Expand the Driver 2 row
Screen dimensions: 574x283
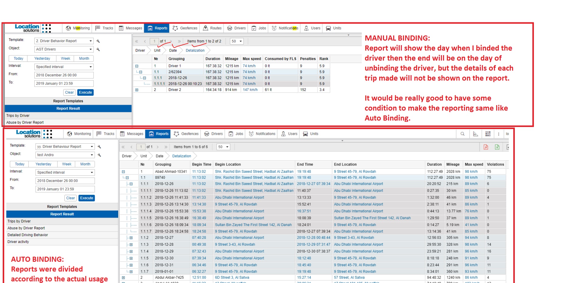[137, 90]
